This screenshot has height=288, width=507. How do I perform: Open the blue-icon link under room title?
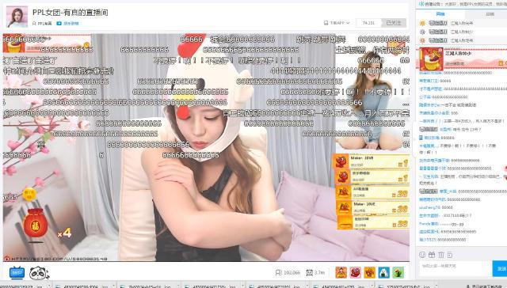coord(67,23)
